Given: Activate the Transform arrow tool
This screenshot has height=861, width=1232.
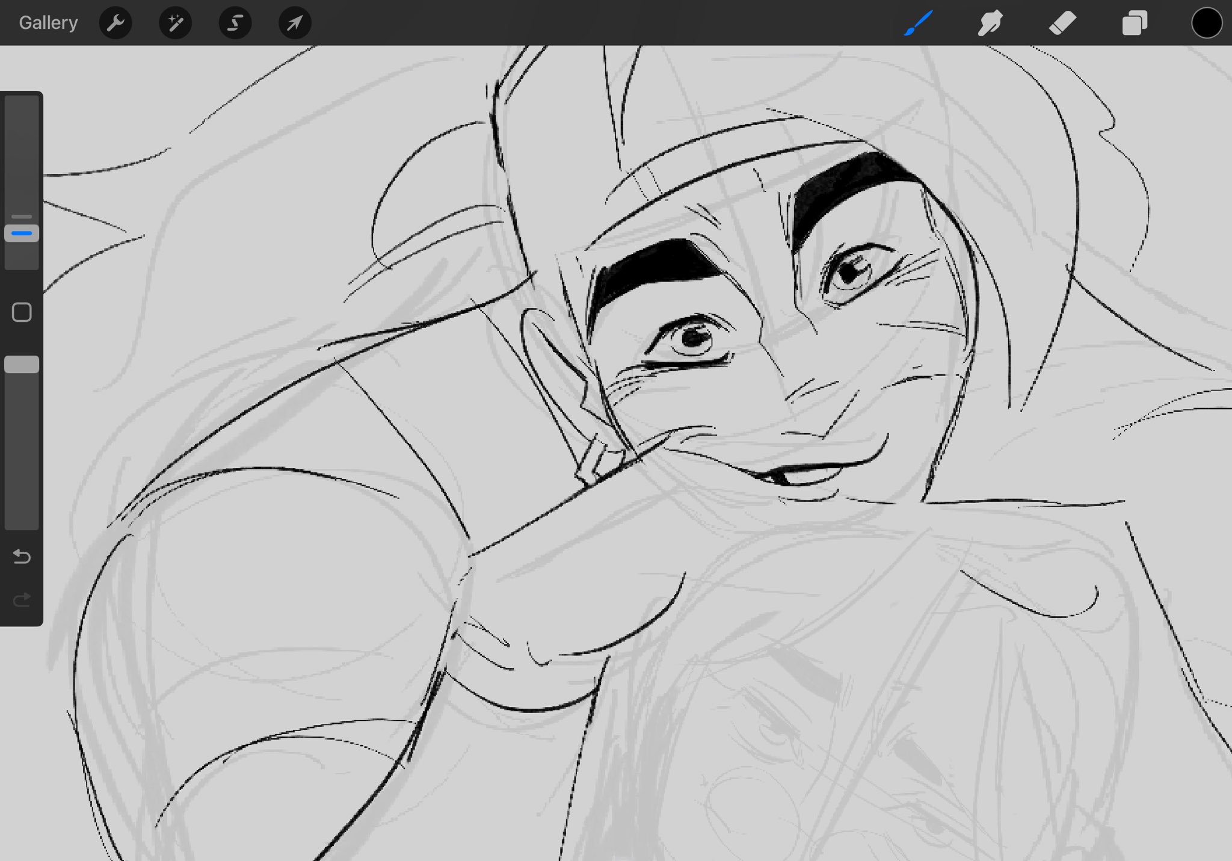Looking at the screenshot, I should click(295, 23).
